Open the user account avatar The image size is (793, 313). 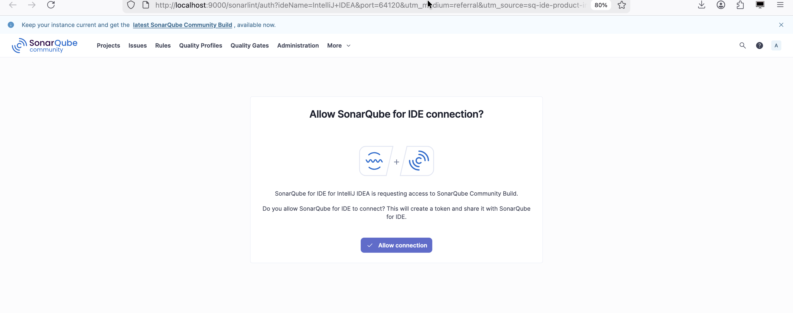776,45
